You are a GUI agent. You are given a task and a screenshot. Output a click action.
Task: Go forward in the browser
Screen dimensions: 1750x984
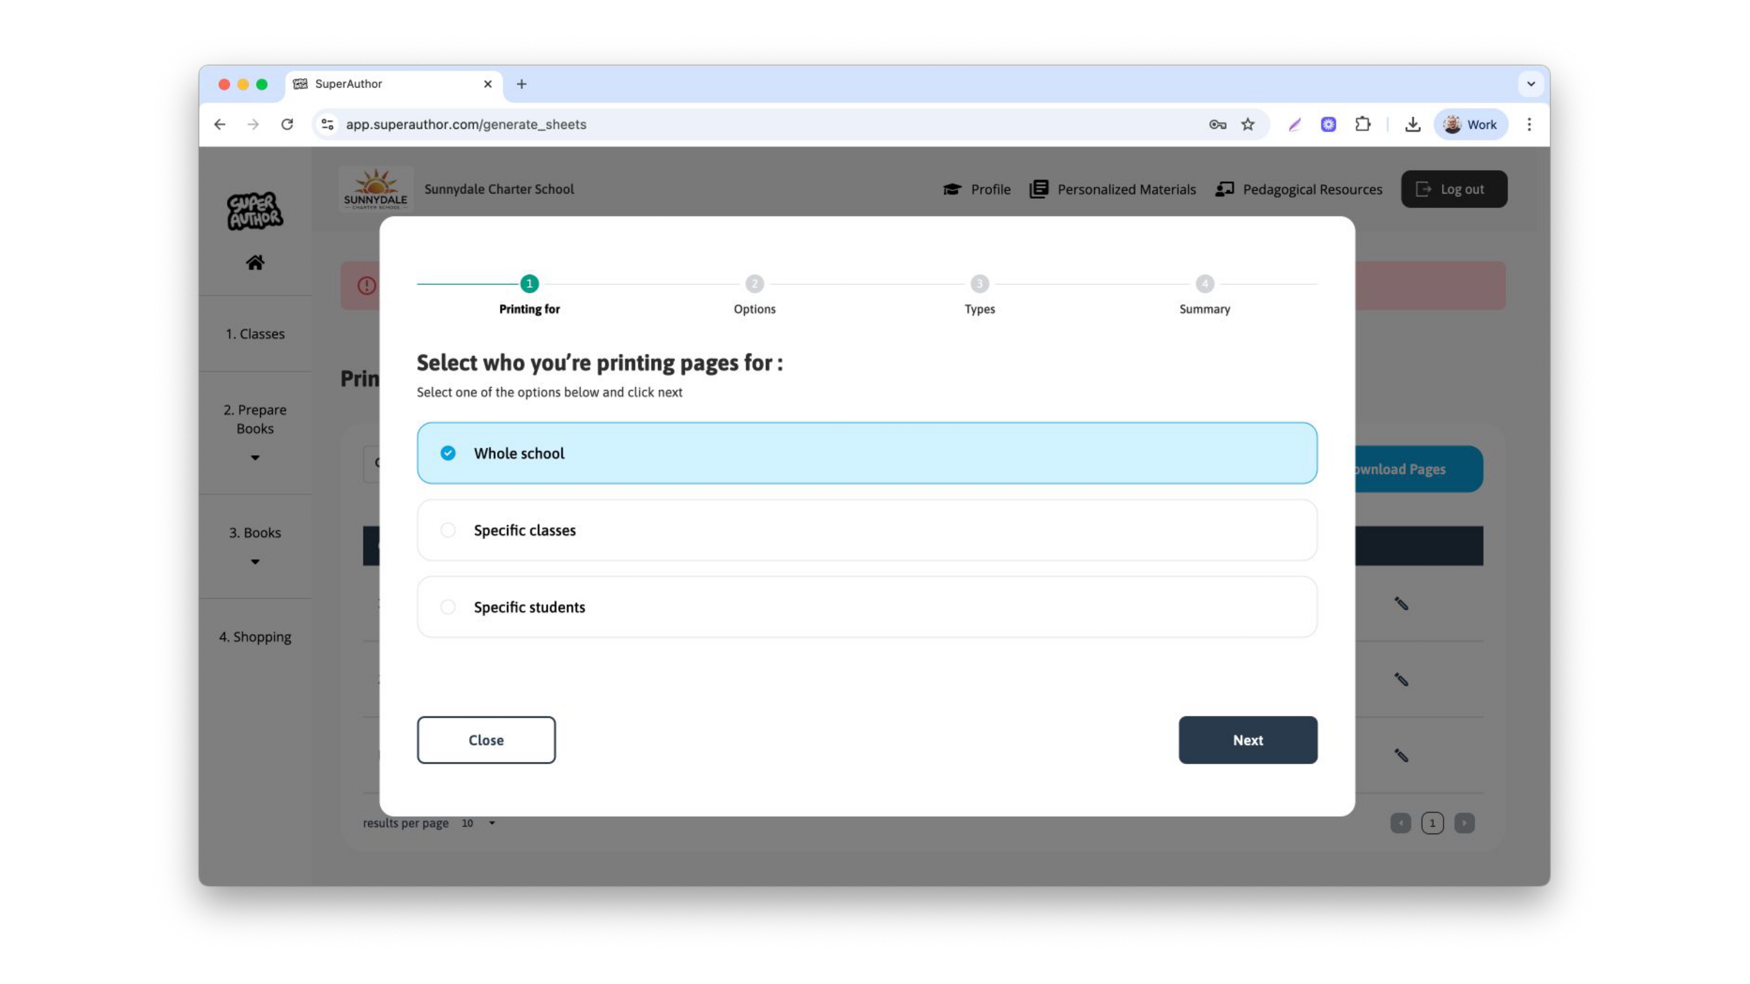pyautogui.click(x=253, y=124)
